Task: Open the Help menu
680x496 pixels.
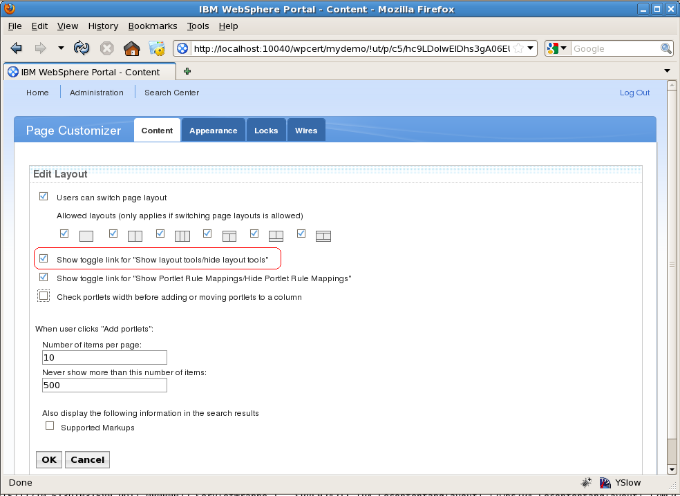Action: tap(228, 26)
